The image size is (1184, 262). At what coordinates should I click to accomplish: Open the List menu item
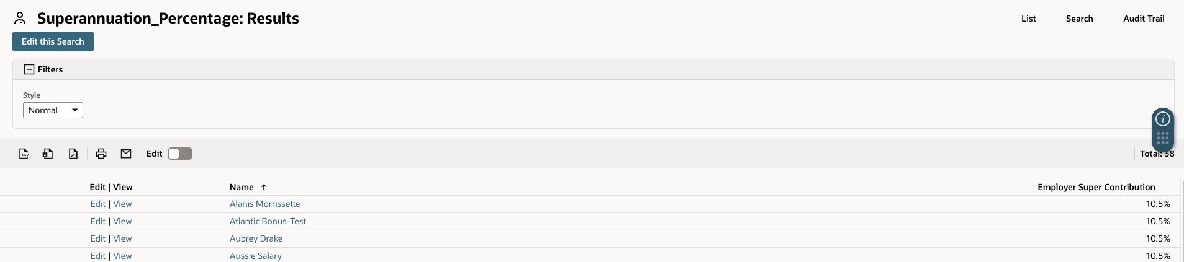point(1029,19)
